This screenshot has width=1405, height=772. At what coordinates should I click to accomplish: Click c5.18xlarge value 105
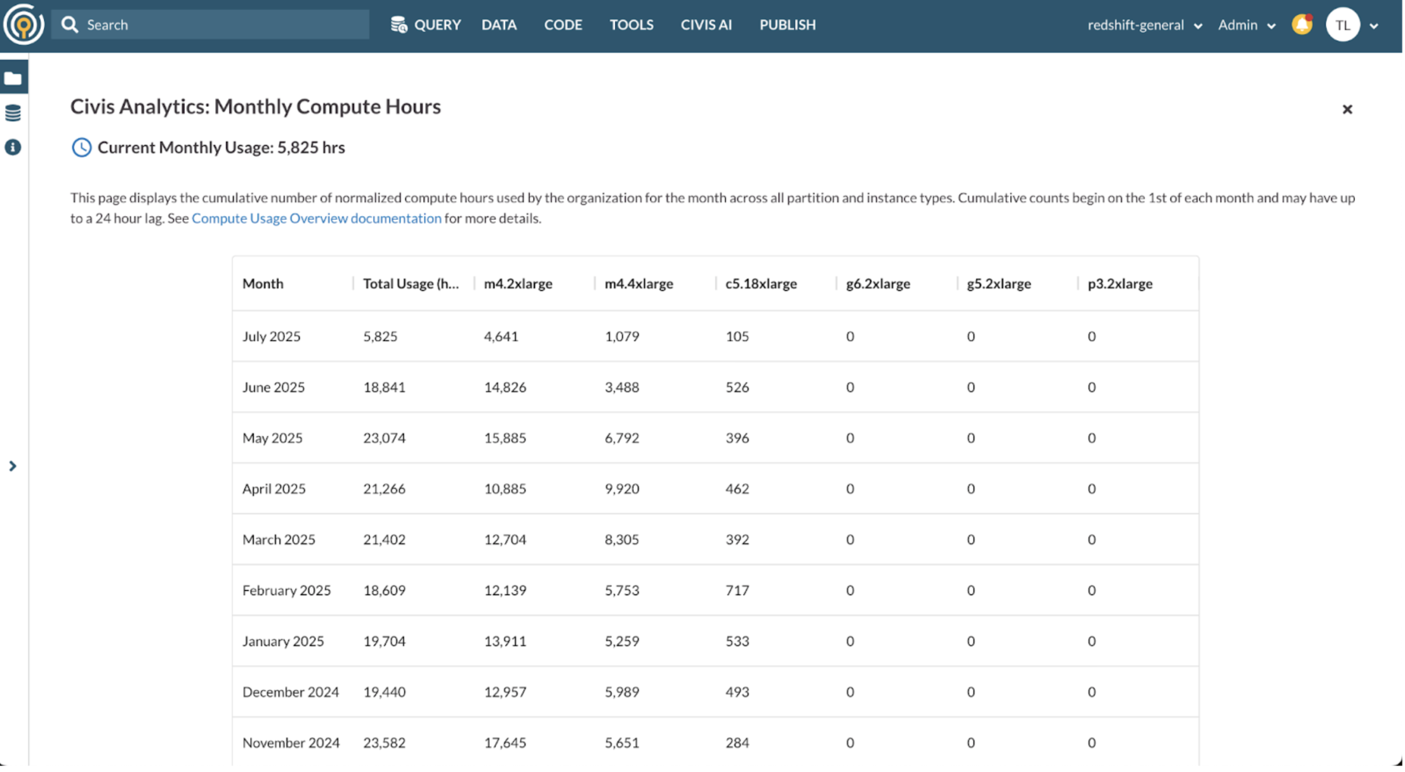tap(737, 337)
